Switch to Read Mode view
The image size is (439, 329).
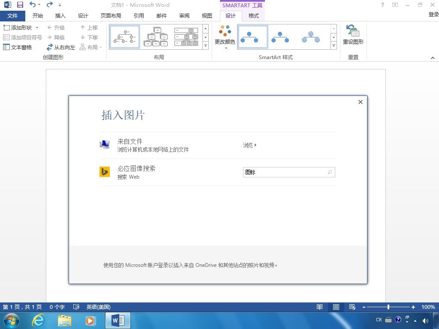coord(319,307)
